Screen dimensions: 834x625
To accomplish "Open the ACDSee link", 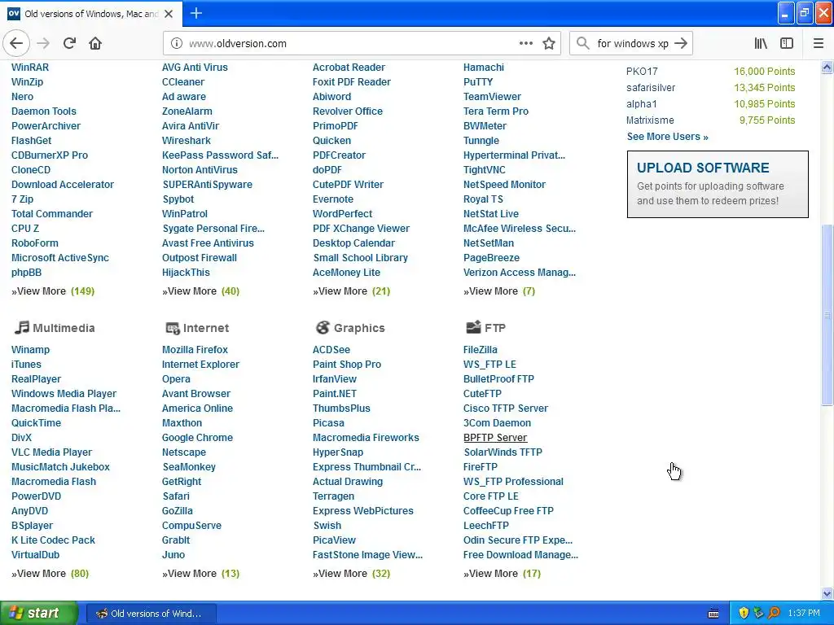I will click(331, 350).
